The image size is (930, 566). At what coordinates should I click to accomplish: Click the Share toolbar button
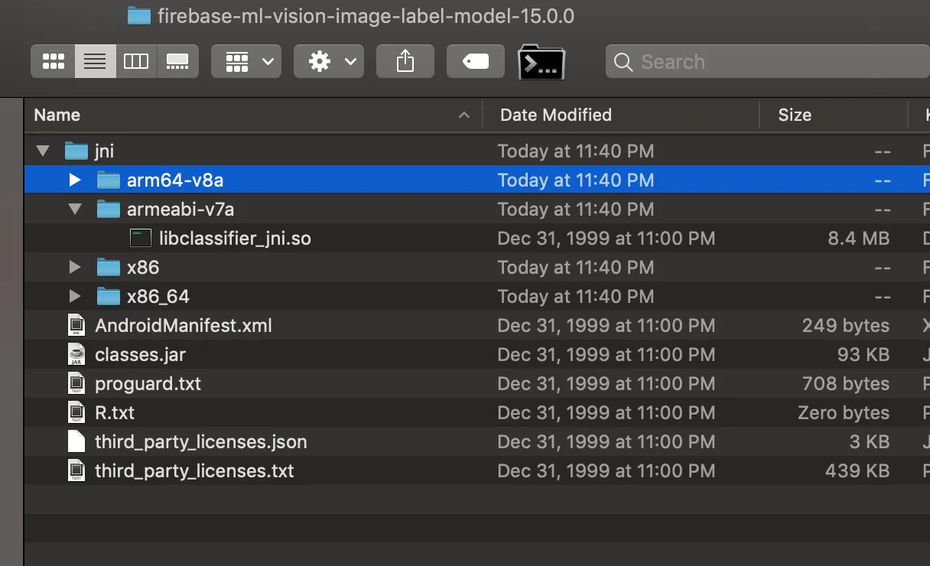(x=405, y=62)
